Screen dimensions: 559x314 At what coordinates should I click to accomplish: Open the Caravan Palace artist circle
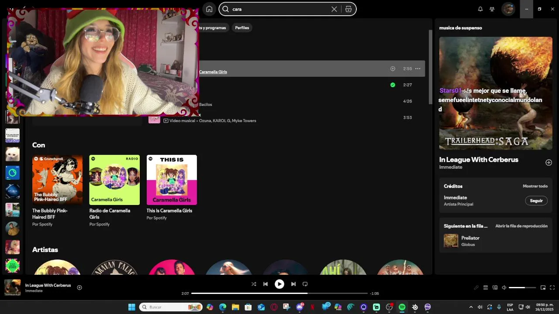pos(114,267)
